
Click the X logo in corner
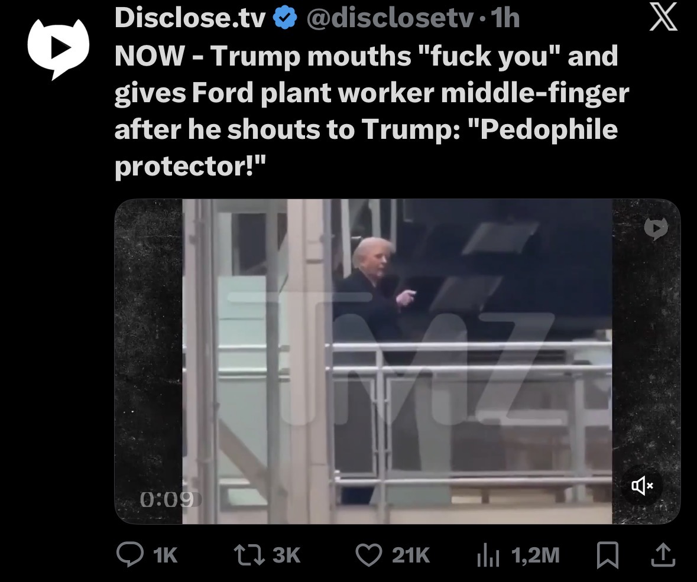[663, 17]
